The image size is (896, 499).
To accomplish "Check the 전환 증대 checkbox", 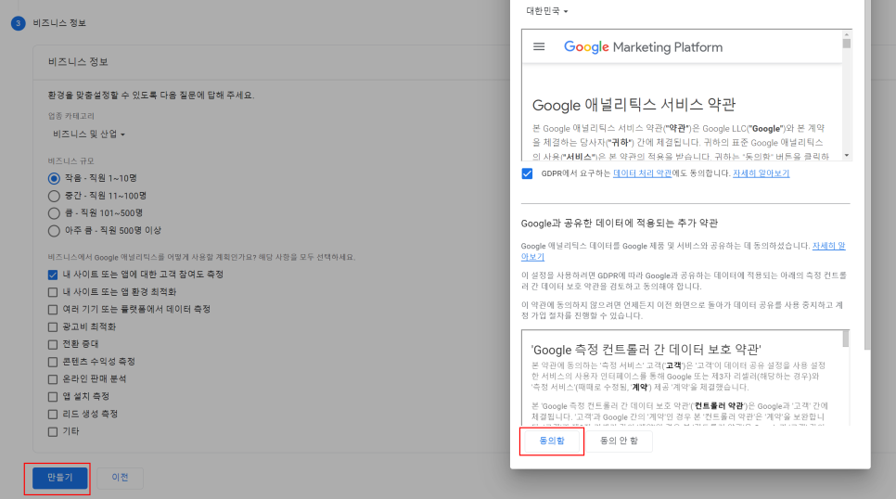I will pyautogui.click(x=53, y=345).
